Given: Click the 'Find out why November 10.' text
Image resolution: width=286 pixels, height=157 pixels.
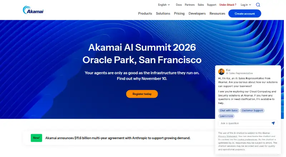Looking at the screenshot, I should [x=142, y=78].
